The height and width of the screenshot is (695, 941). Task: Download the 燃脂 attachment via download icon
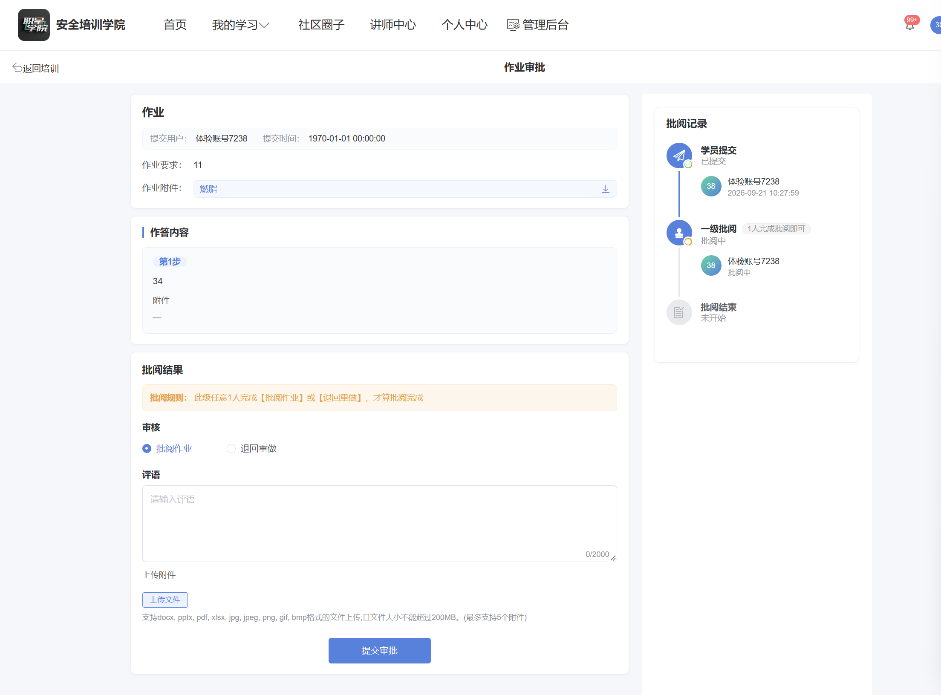[x=606, y=189]
